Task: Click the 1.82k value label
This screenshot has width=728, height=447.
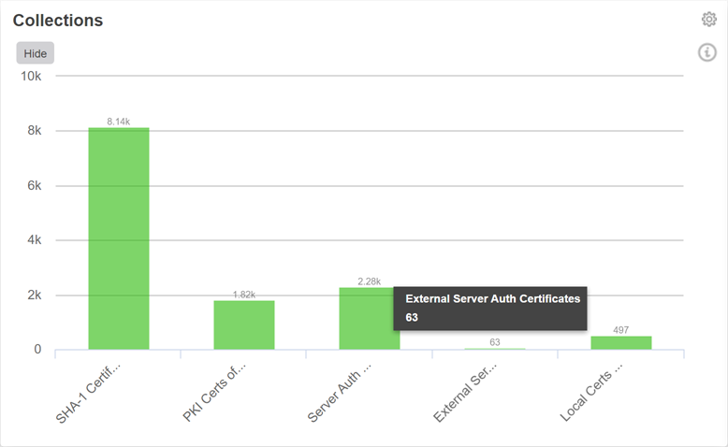Action: pos(243,295)
